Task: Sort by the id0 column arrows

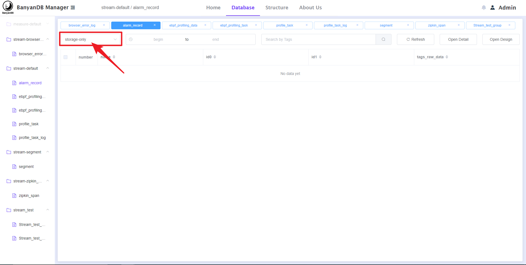Action: coord(215,57)
